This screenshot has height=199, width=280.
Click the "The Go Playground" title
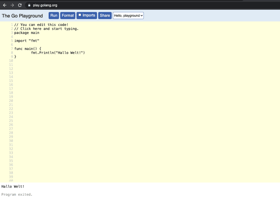click(22, 16)
